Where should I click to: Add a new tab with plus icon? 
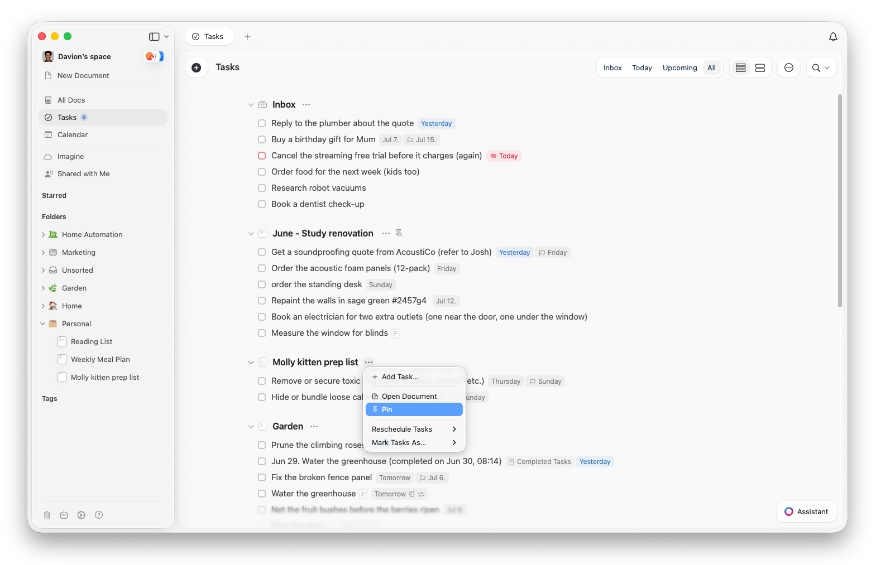click(247, 37)
